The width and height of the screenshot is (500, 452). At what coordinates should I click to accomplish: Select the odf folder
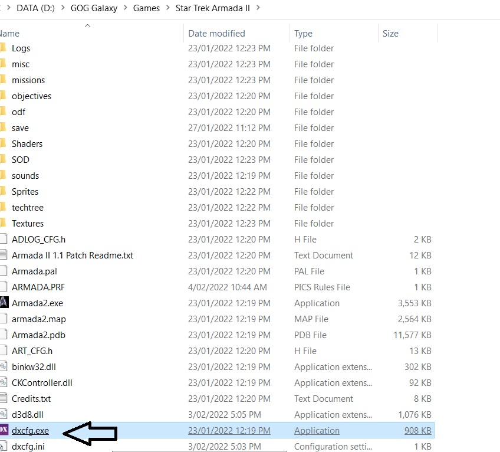point(18,112)
